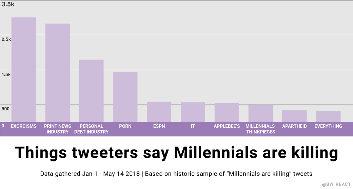Click the ESPN bar

[x=159, y=111]
